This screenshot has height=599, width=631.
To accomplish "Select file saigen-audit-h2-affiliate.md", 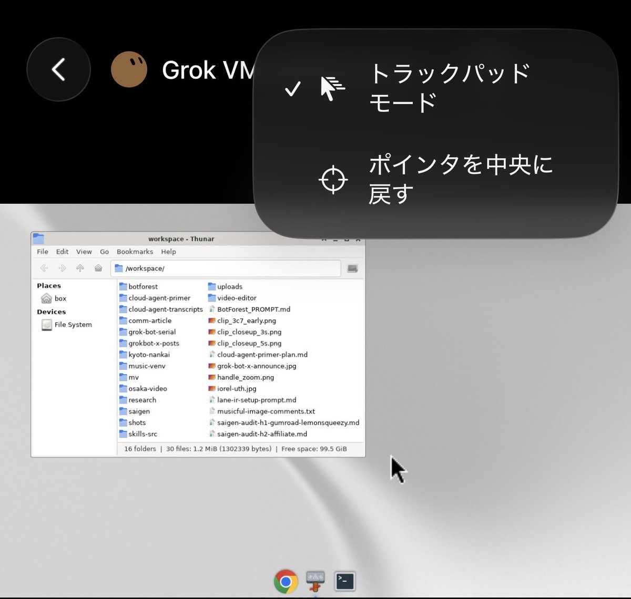I will (x=258, y=434).
